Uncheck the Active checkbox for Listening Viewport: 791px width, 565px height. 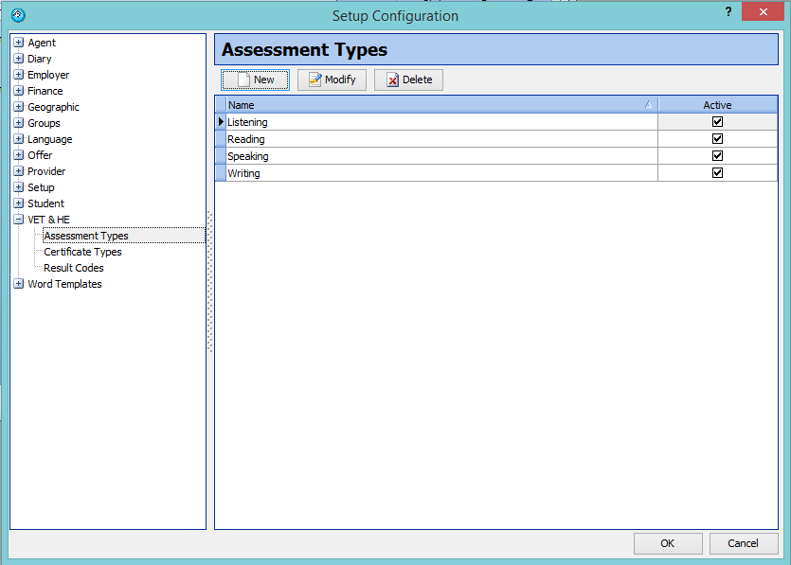tap(717, 122)
